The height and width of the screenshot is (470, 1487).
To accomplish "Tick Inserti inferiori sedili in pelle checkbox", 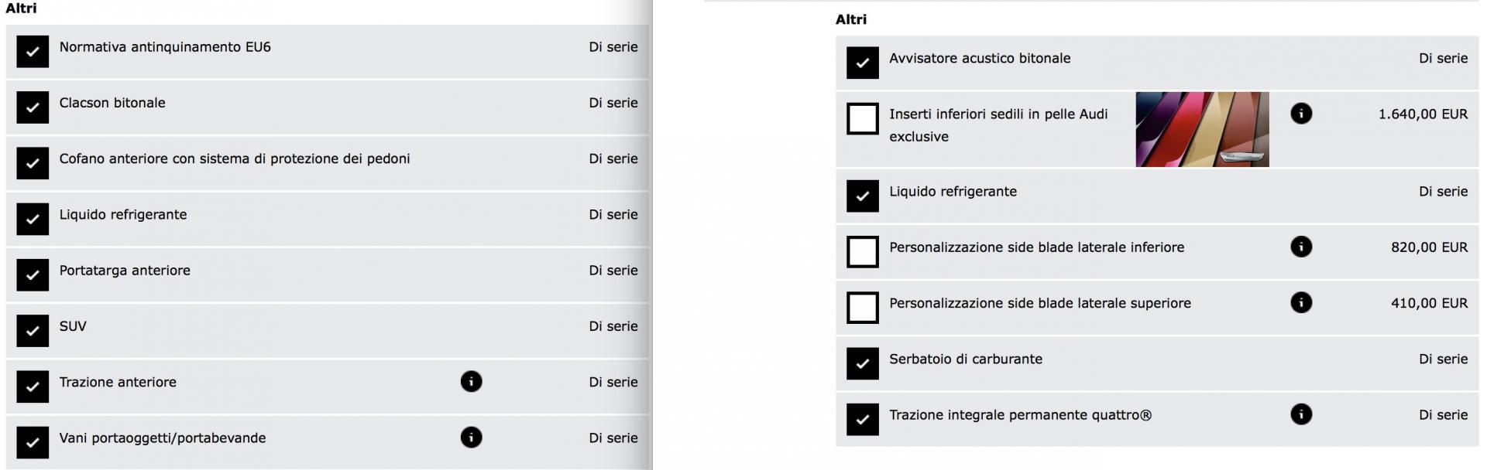I will 863,119.
